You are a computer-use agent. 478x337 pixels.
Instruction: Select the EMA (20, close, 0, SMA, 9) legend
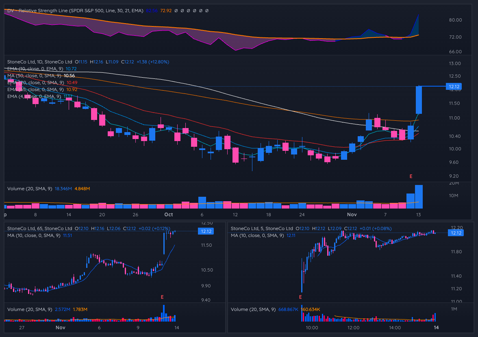click(x=35, y=83)
